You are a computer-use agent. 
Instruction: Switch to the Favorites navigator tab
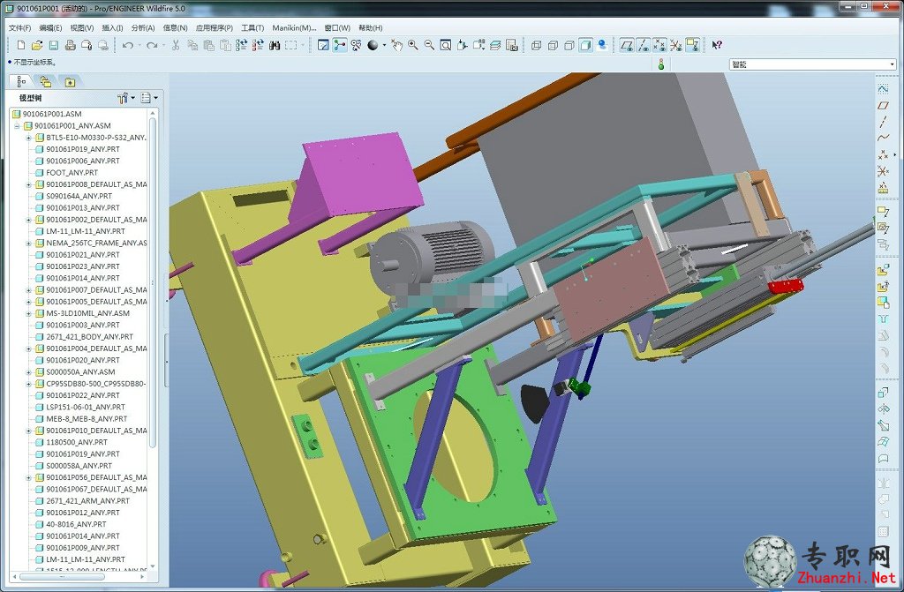(70, 81)
